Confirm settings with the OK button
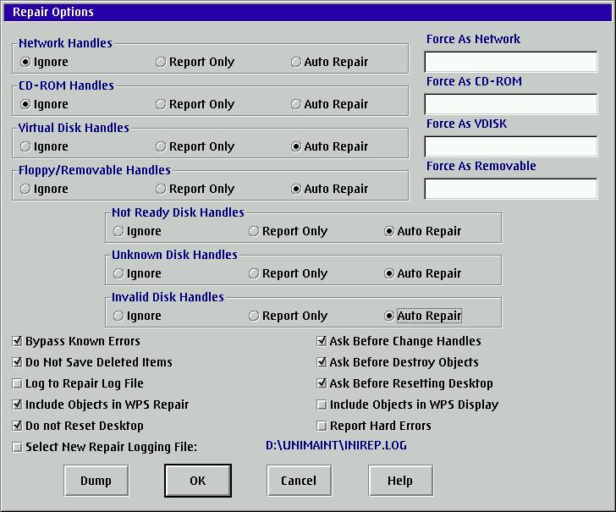 pyautogui.click(x=197, y=481)
